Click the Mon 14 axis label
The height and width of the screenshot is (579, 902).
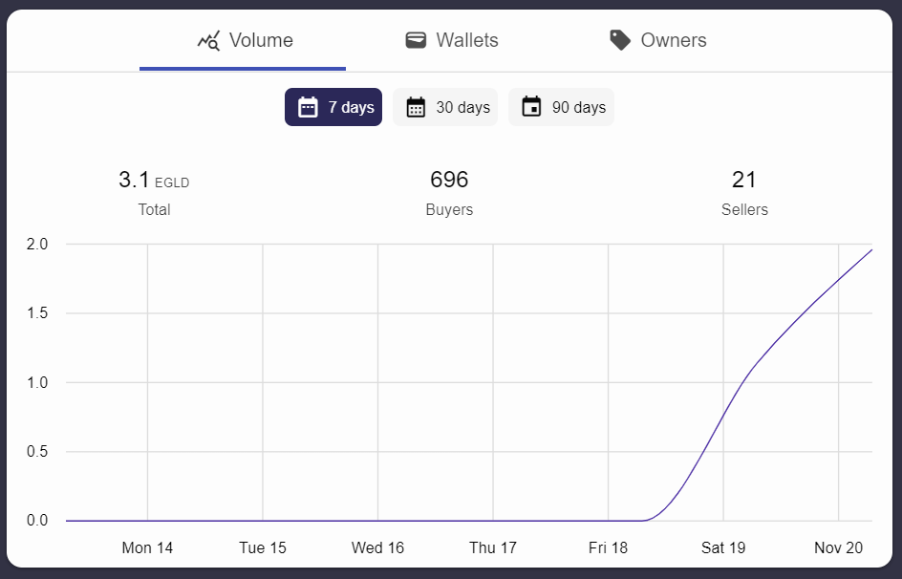click(x=147, y=548)
